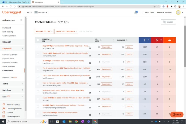Expand Links dropdown for entrepreneur.com row
The width and height of the screenshot is (186, 124).
129,54
